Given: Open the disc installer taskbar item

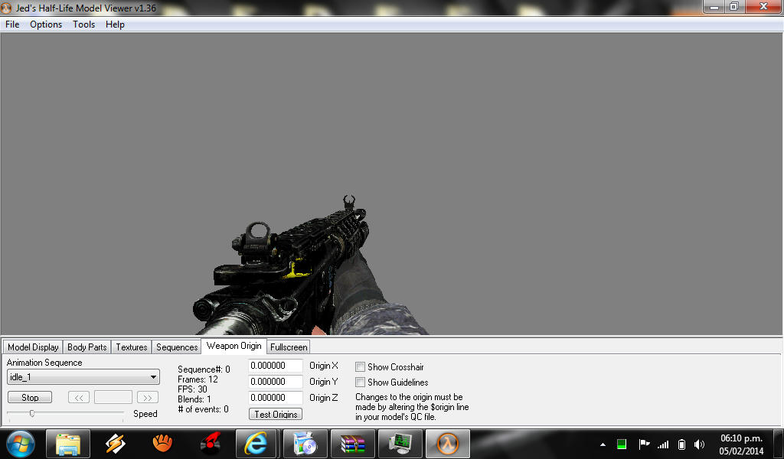Looking at the screenshot, I should click(305, 444).
